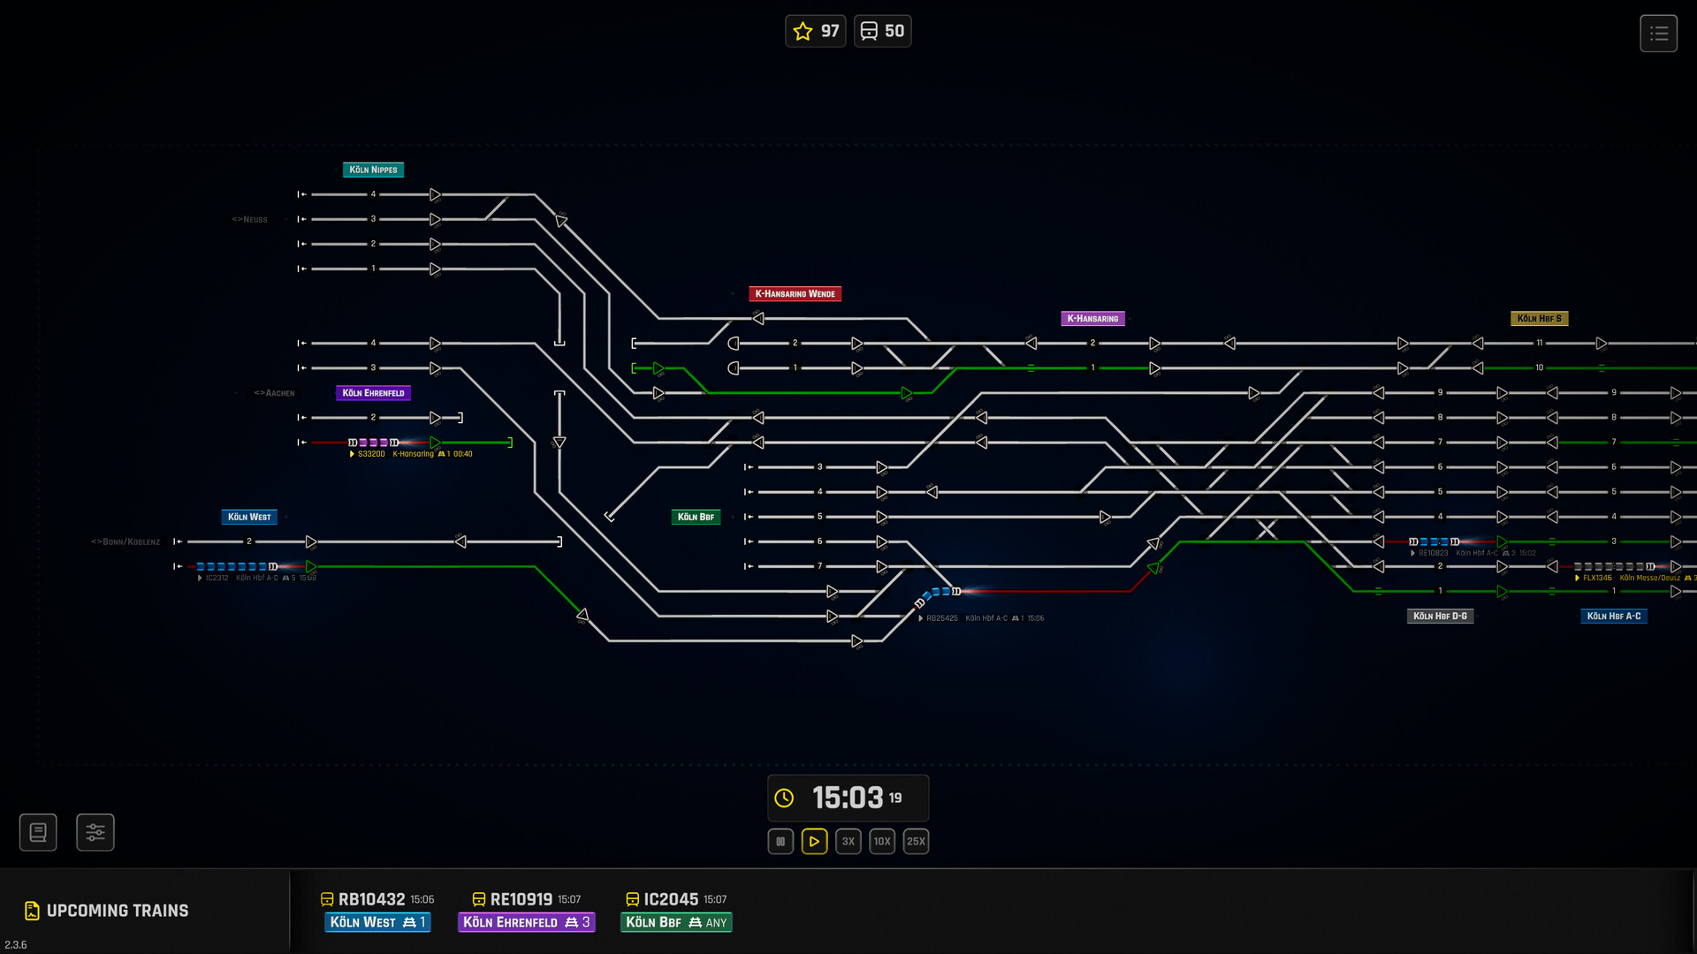Image resolution: width=1697 pixels, height=954 pixels.
Task: Click the Upcoming Trains document icon
Action: (x=32, y=911)
